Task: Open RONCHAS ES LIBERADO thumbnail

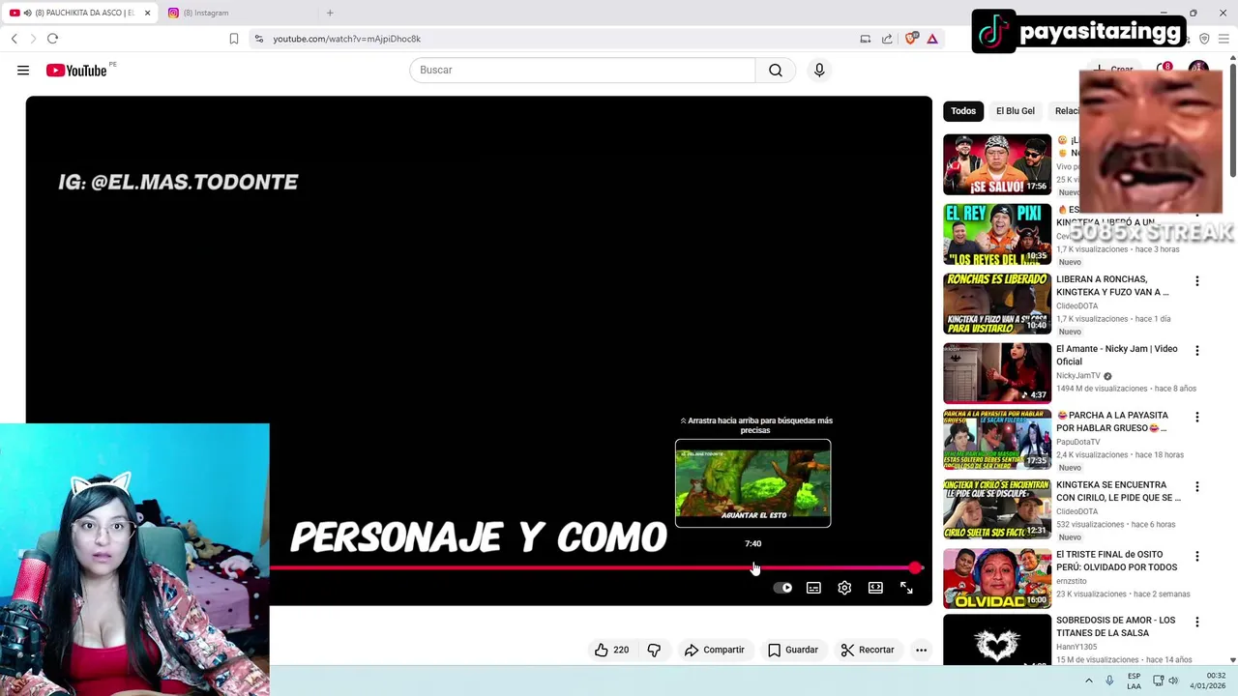Action: click(997, 304)
